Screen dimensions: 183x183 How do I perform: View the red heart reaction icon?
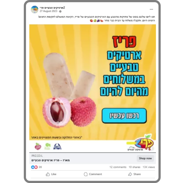36,167
